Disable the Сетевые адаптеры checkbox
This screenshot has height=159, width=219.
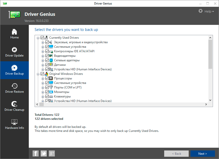tap(47, 60)
